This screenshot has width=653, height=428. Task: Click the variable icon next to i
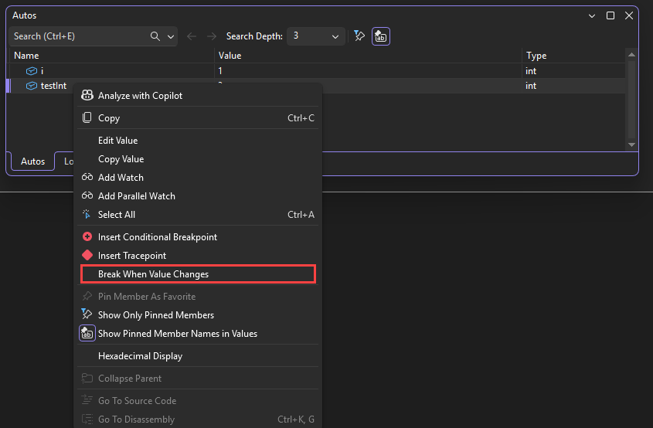click(32, 71)
